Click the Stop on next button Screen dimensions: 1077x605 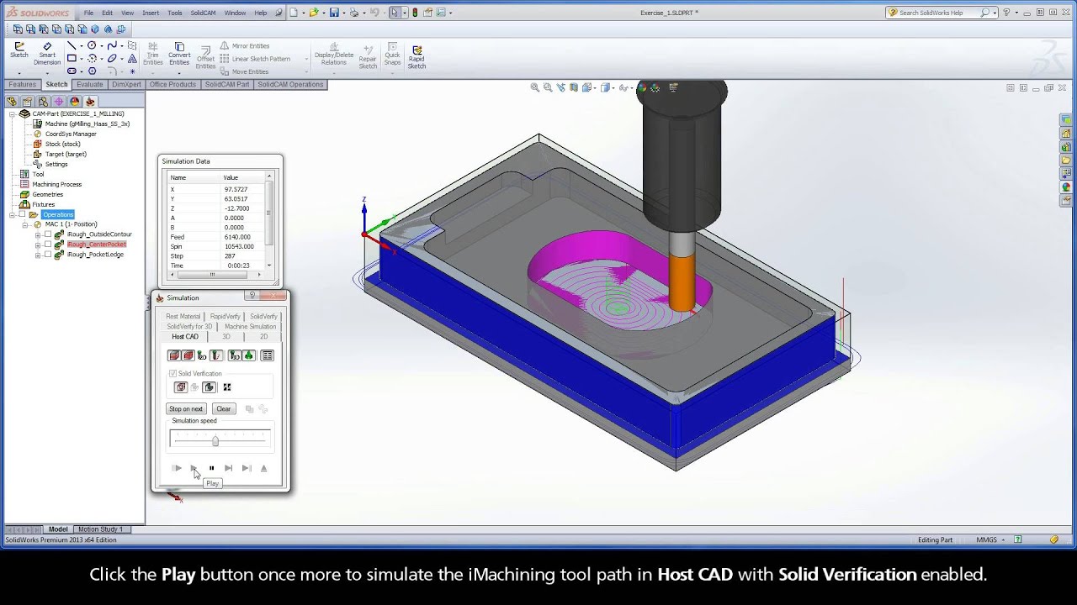pyautogui.click(x=186, y=408)
